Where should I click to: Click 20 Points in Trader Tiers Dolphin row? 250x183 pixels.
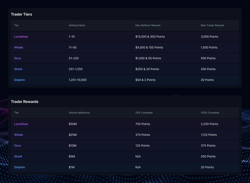point(207,80)
